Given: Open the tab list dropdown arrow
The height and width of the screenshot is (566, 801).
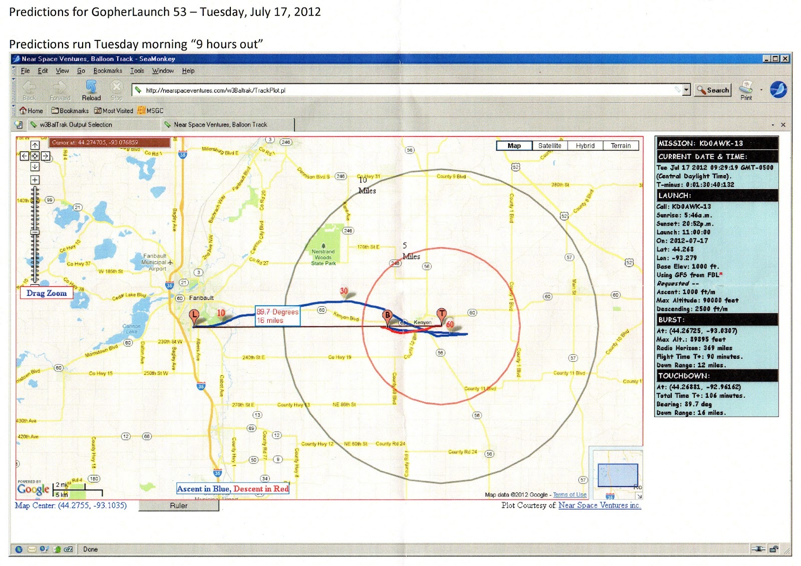Looking at the screenshot, I should (x=772, y=125).
